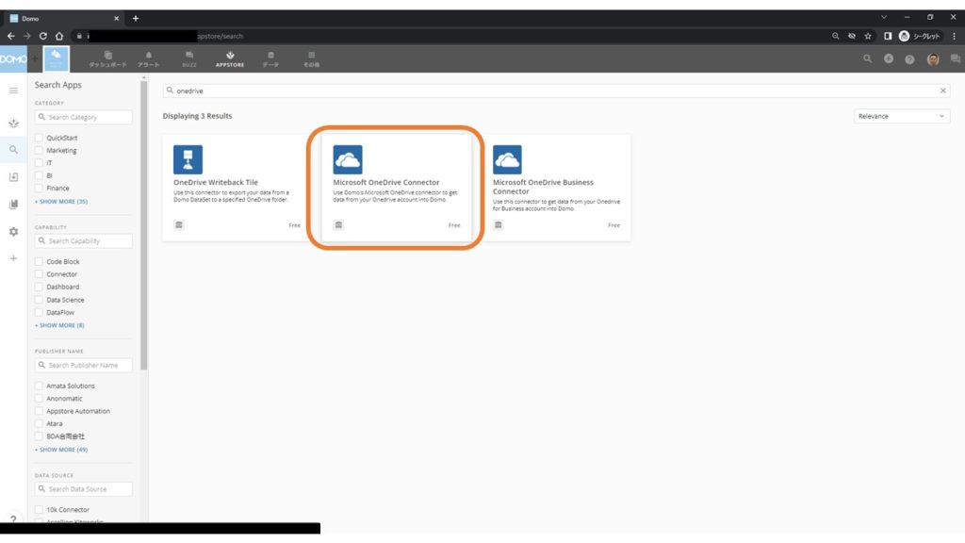
Task: Open the Microsoft OneDrive Business Connector cloud icon
Action: (x=507, y=159)
